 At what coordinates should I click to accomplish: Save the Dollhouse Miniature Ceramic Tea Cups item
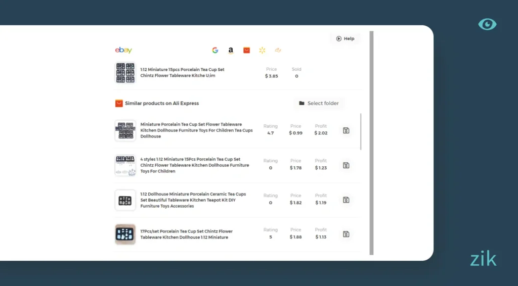click(x=346, y=200)
